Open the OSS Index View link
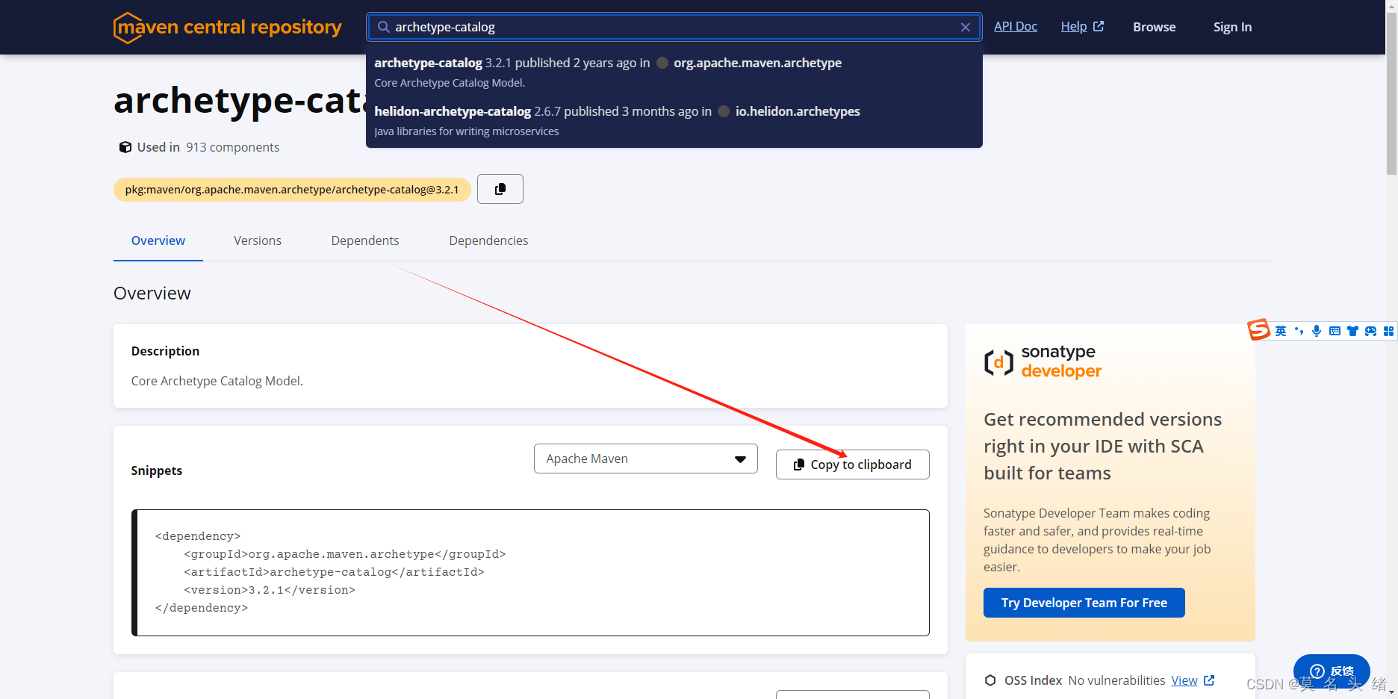Image resolution: width=1398 pixels, height=699 pixels. pyautogui.click(x=1184, y=680)
